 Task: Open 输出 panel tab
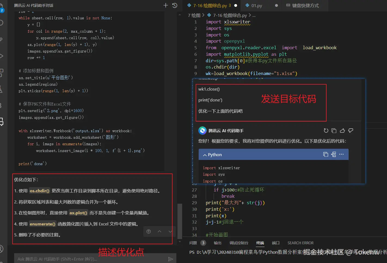218,243
